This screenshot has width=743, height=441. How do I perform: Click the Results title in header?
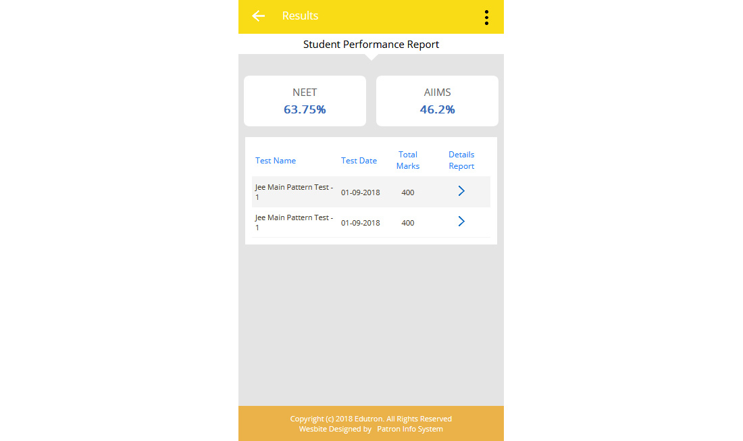click(300, 16)
